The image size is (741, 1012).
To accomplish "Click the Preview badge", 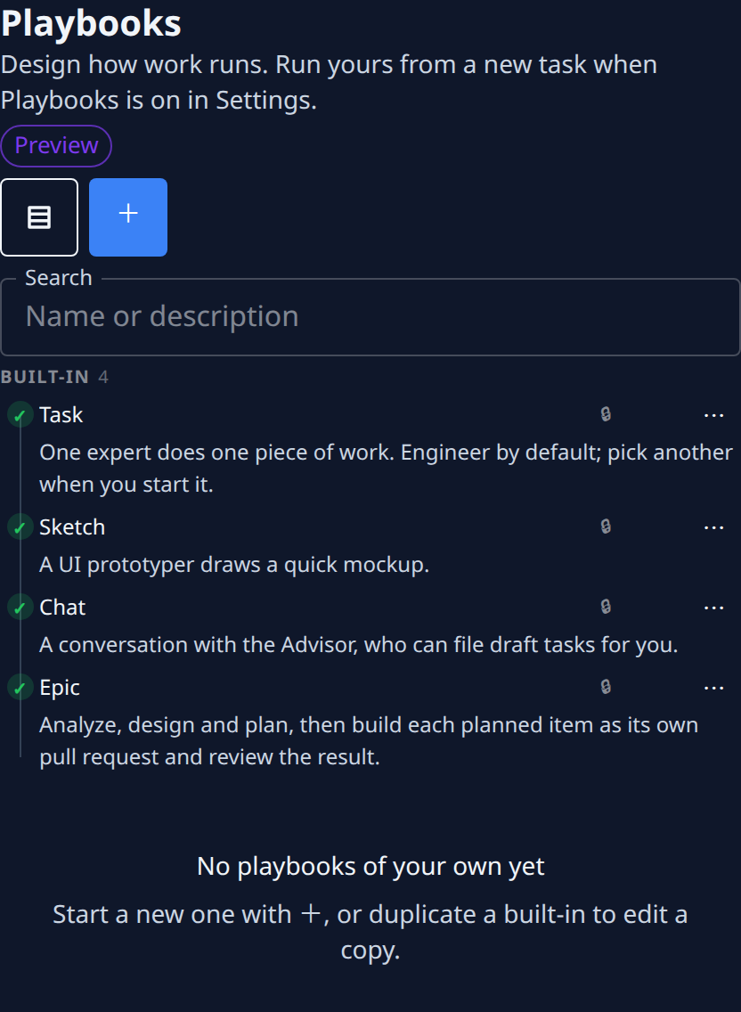I will pyautogui.click(x=56, y=146).
